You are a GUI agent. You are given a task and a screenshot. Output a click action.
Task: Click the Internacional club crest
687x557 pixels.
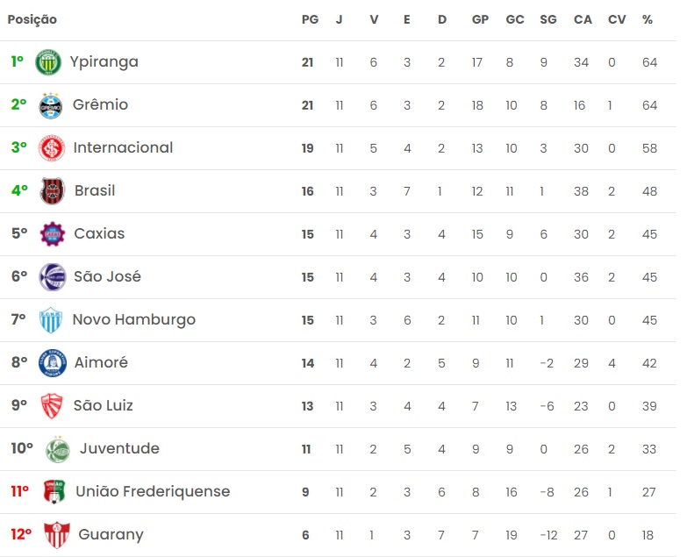tap(52, 148)
